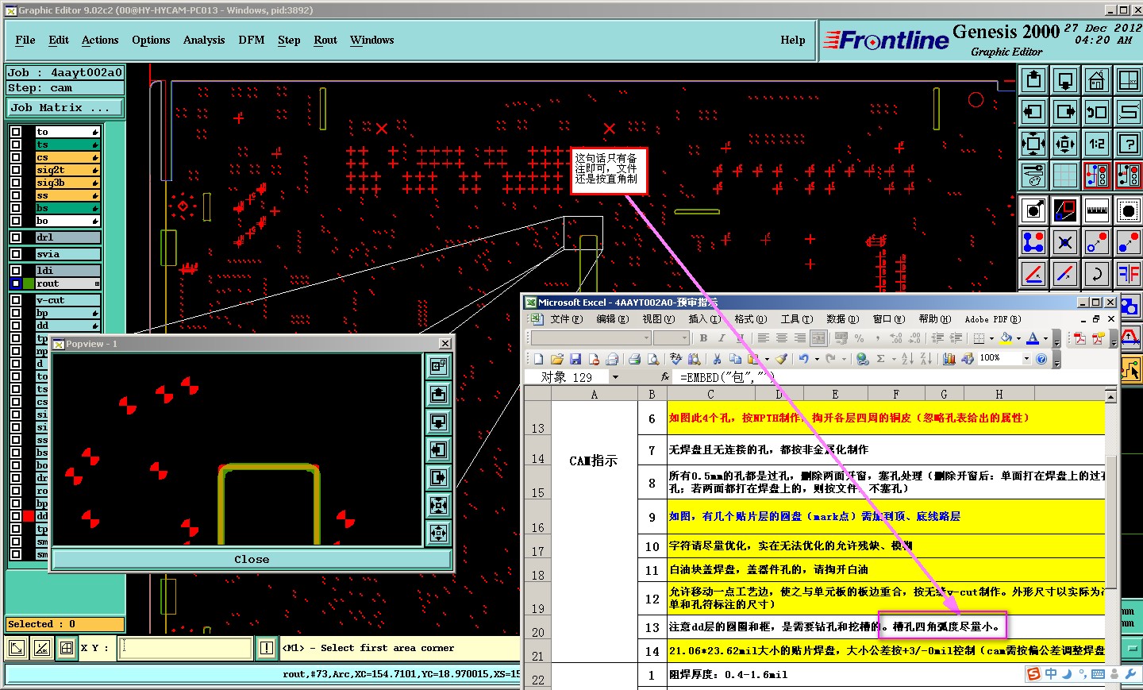Open the Excel chart wizard icon
The image size is (1143, 690).
(949, 359)
